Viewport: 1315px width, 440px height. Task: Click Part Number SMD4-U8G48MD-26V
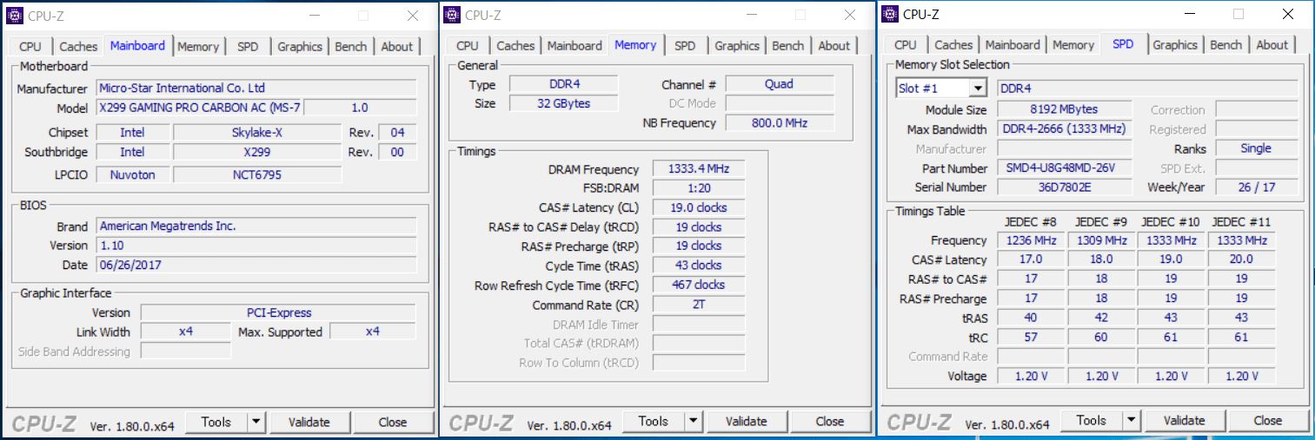[x=1064, y=168]
